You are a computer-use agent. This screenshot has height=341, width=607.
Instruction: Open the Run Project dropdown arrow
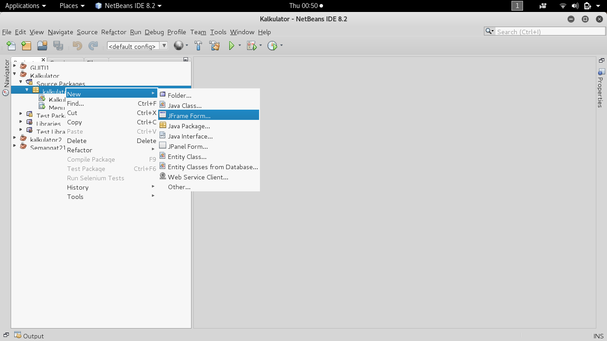[x=240, y=45]
